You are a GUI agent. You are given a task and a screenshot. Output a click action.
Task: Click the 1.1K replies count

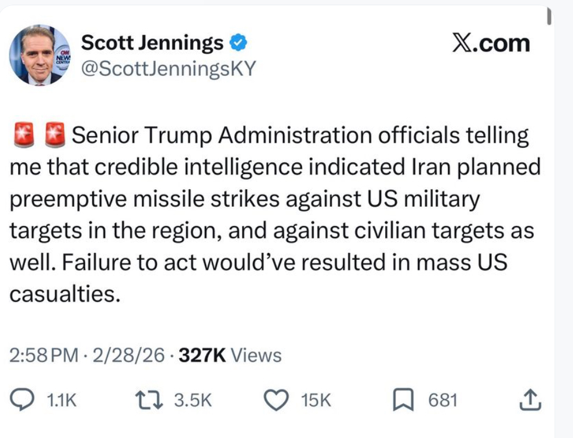point(61,401)
